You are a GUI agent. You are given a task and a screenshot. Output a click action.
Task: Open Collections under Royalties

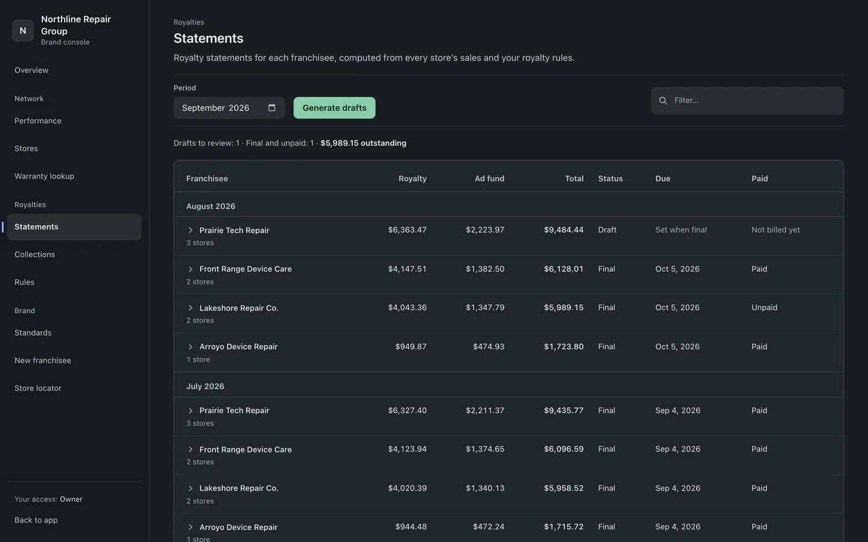coord(74,255)
